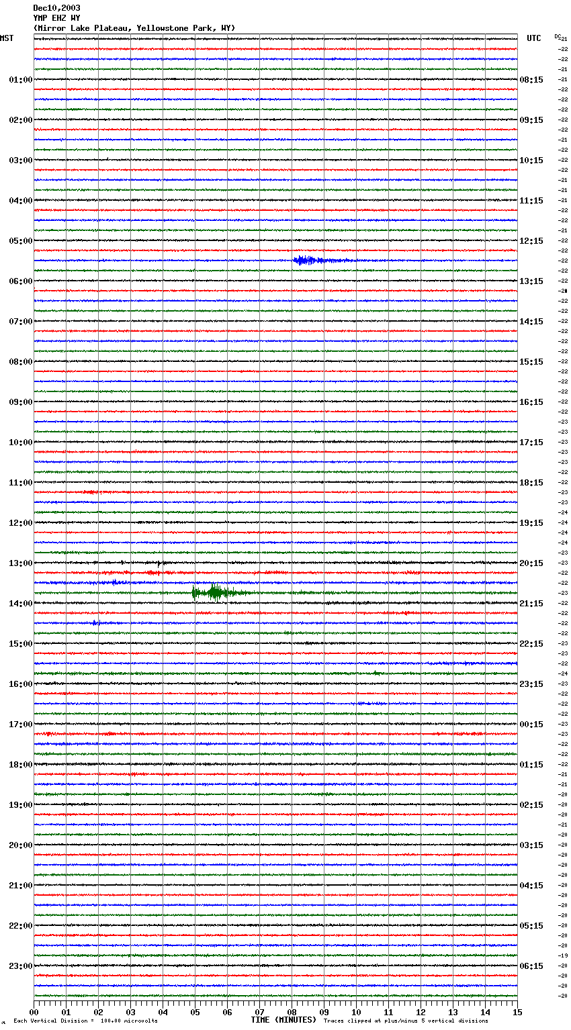Click the UTC timezone header label
Image resolution: width=571 pixels, height=1030 pixels.
534,38
